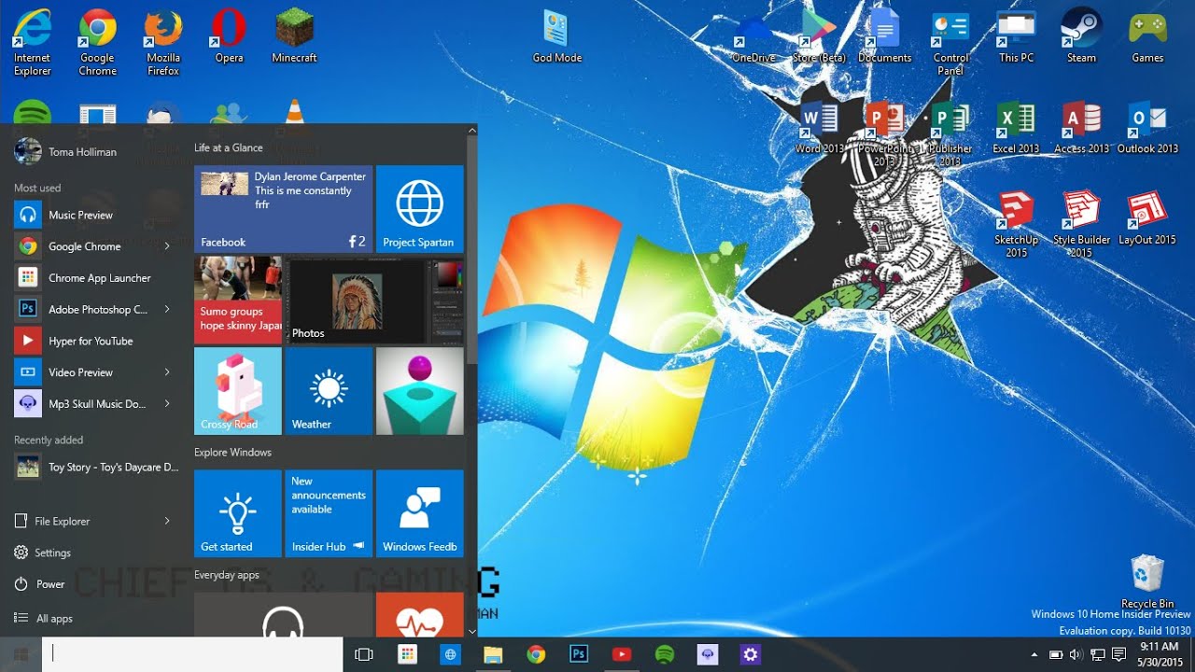The height and width of the screenshot is (672, 1195).
Task: Click the taskbar search box
Action: [x=193, y=655]
